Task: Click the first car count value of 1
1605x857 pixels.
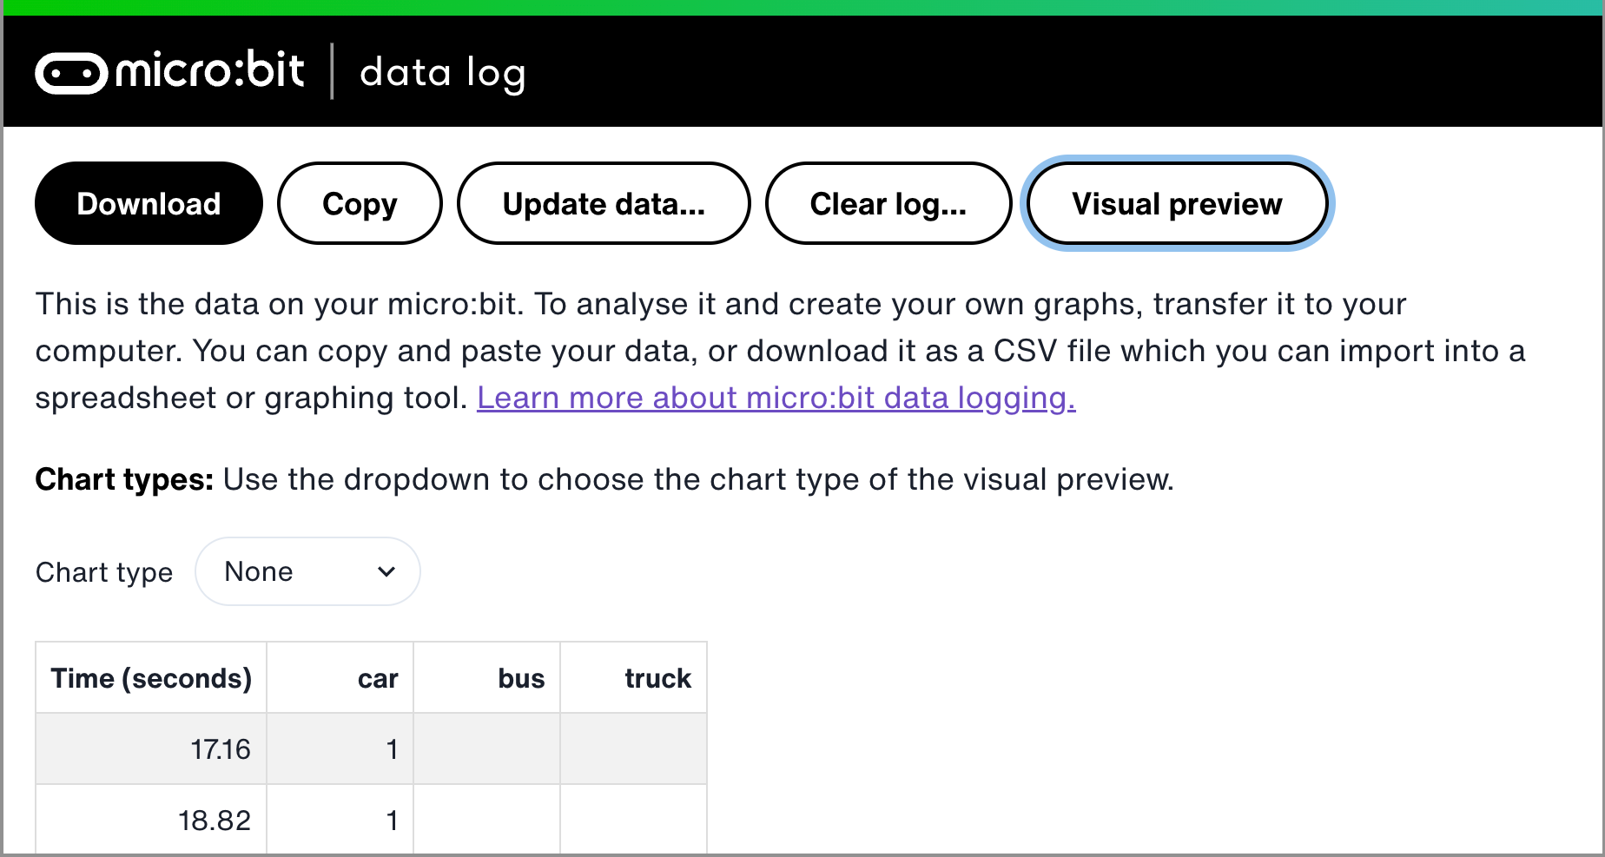Action: tap(392, 748)
